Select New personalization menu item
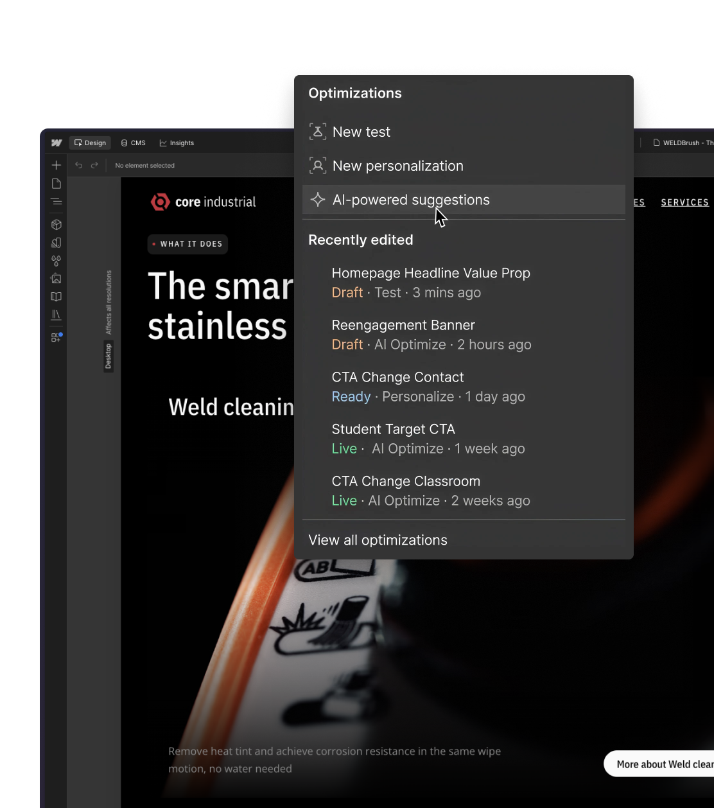This screenshot has width=714, height=808. tap(464, 166)
